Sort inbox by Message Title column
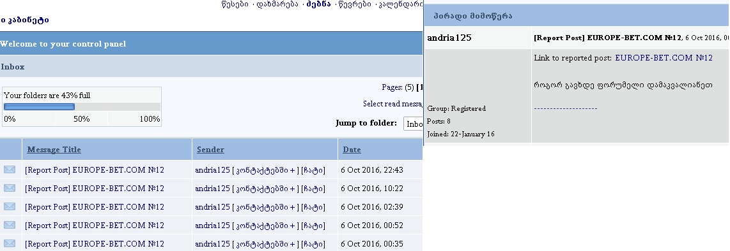Viewport: 730px width, 251px height. [54, 150]
